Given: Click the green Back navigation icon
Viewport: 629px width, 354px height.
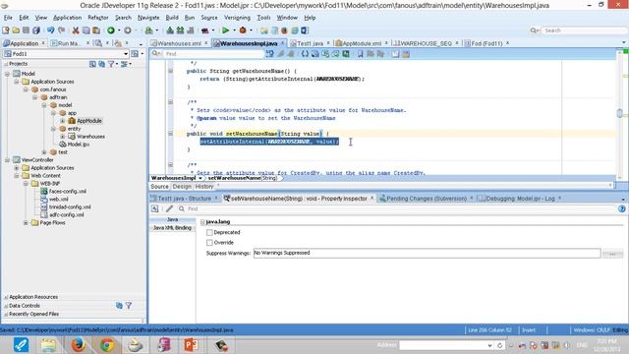Looking at the screenshot, I should point(111,30).
